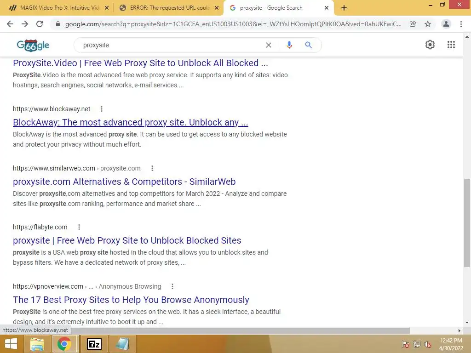Open Google settings gear icon

(x=430, y=45)
